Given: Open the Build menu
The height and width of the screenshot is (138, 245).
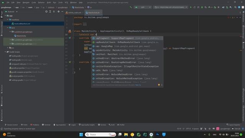Looking at the screenshot, I should pos(49,3).
